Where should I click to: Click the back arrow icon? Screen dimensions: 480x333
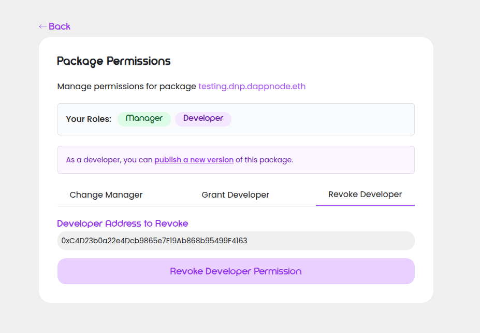(41, 26)
